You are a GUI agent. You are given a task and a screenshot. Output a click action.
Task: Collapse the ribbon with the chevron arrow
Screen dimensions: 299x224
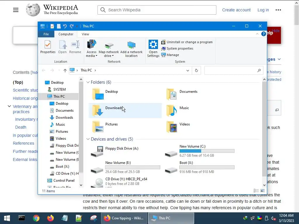tap(257, 34)
